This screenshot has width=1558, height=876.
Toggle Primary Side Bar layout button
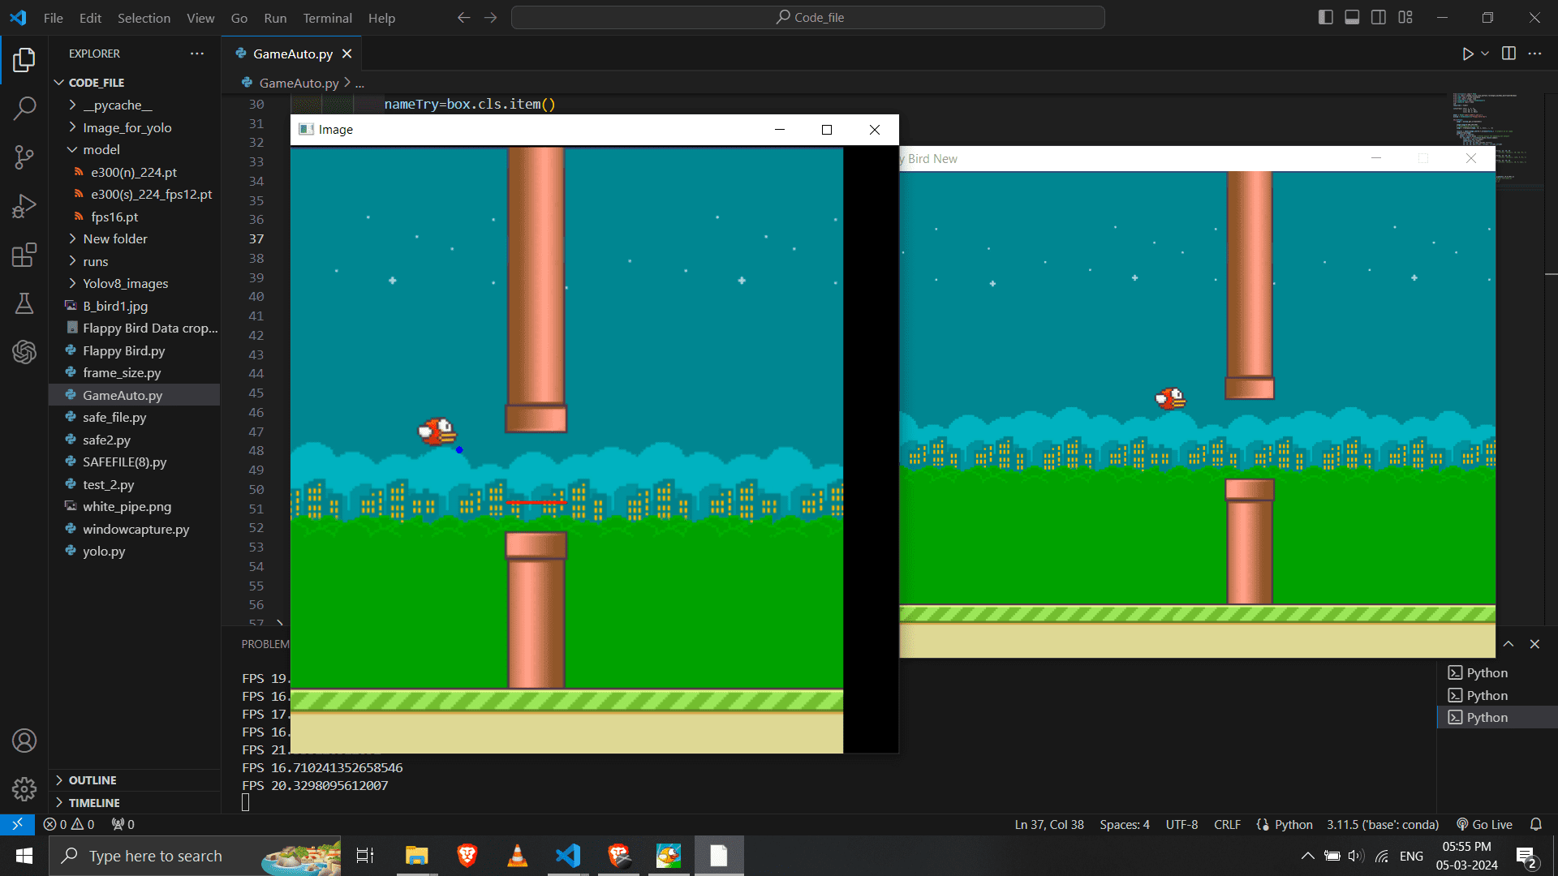1325,17
